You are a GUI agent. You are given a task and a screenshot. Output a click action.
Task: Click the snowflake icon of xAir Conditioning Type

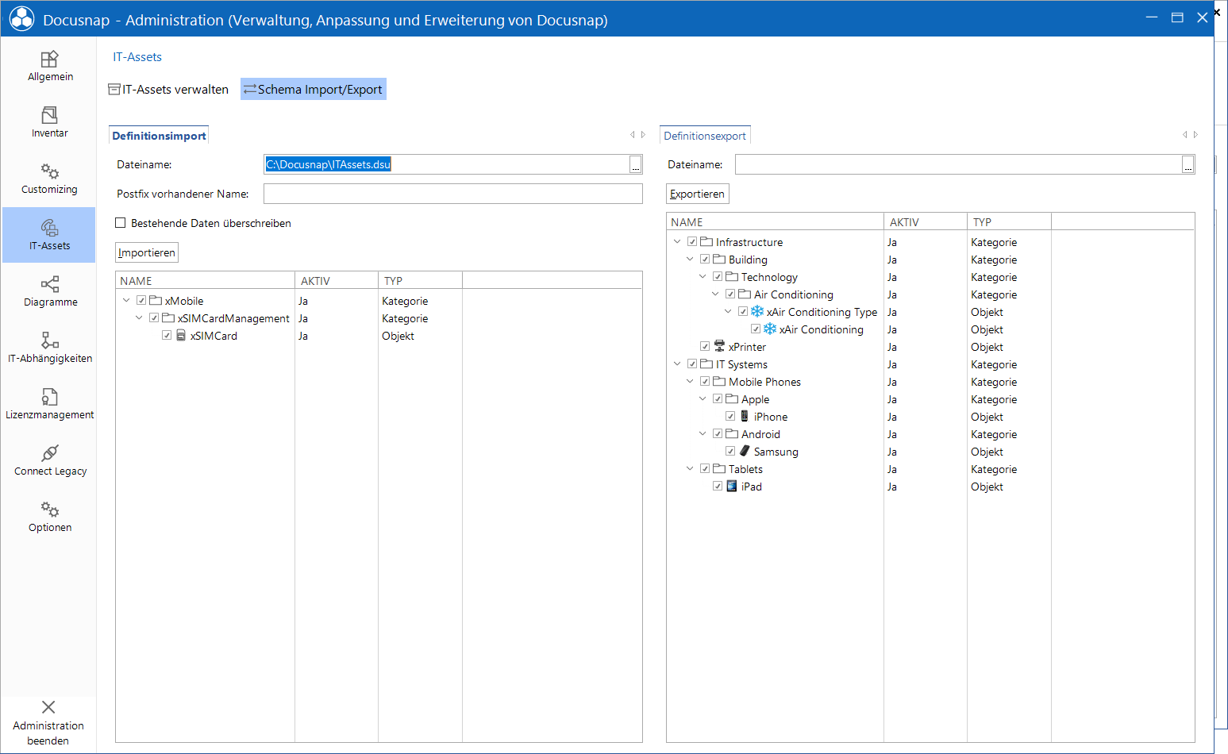pos(757,312)
